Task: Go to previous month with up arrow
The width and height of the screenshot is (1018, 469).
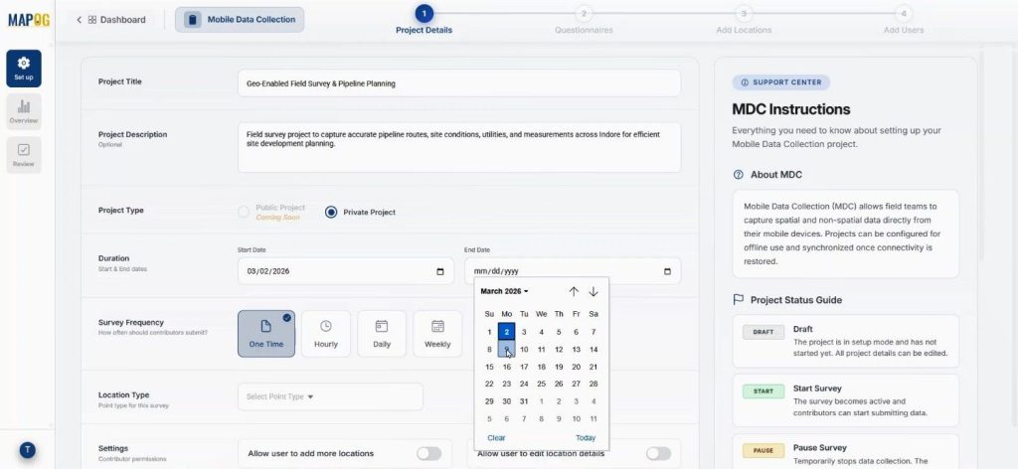Action: click(x=574, y=292)
